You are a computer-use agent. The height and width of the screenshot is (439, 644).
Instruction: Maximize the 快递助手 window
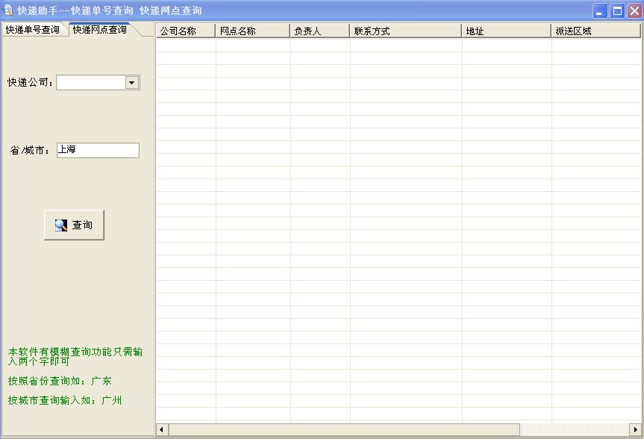pos(617,10)
